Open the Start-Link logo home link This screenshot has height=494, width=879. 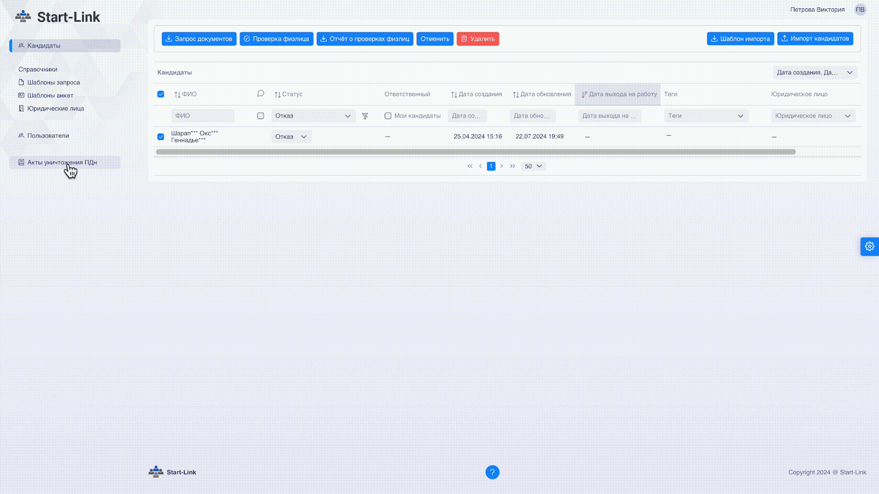tap(58, 17)
